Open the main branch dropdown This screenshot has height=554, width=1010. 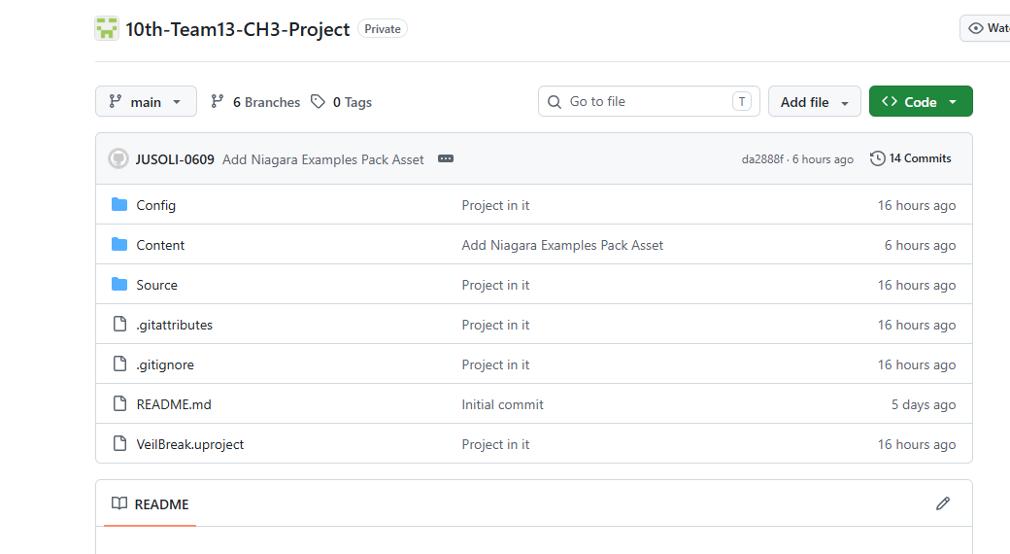tap(147, 101)
